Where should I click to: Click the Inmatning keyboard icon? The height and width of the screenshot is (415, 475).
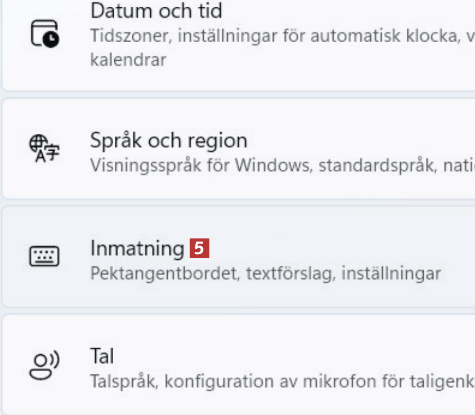44,256
